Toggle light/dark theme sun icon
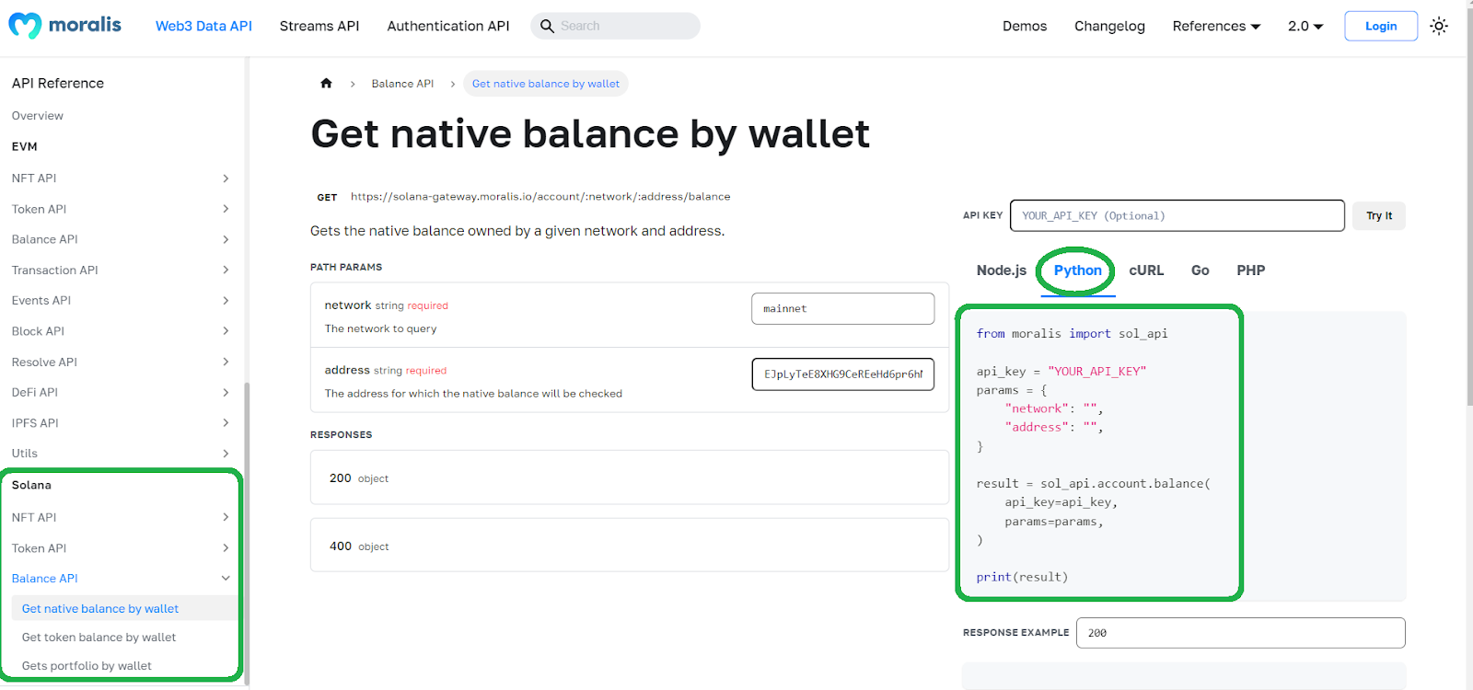 click(x=1439, y=26)
